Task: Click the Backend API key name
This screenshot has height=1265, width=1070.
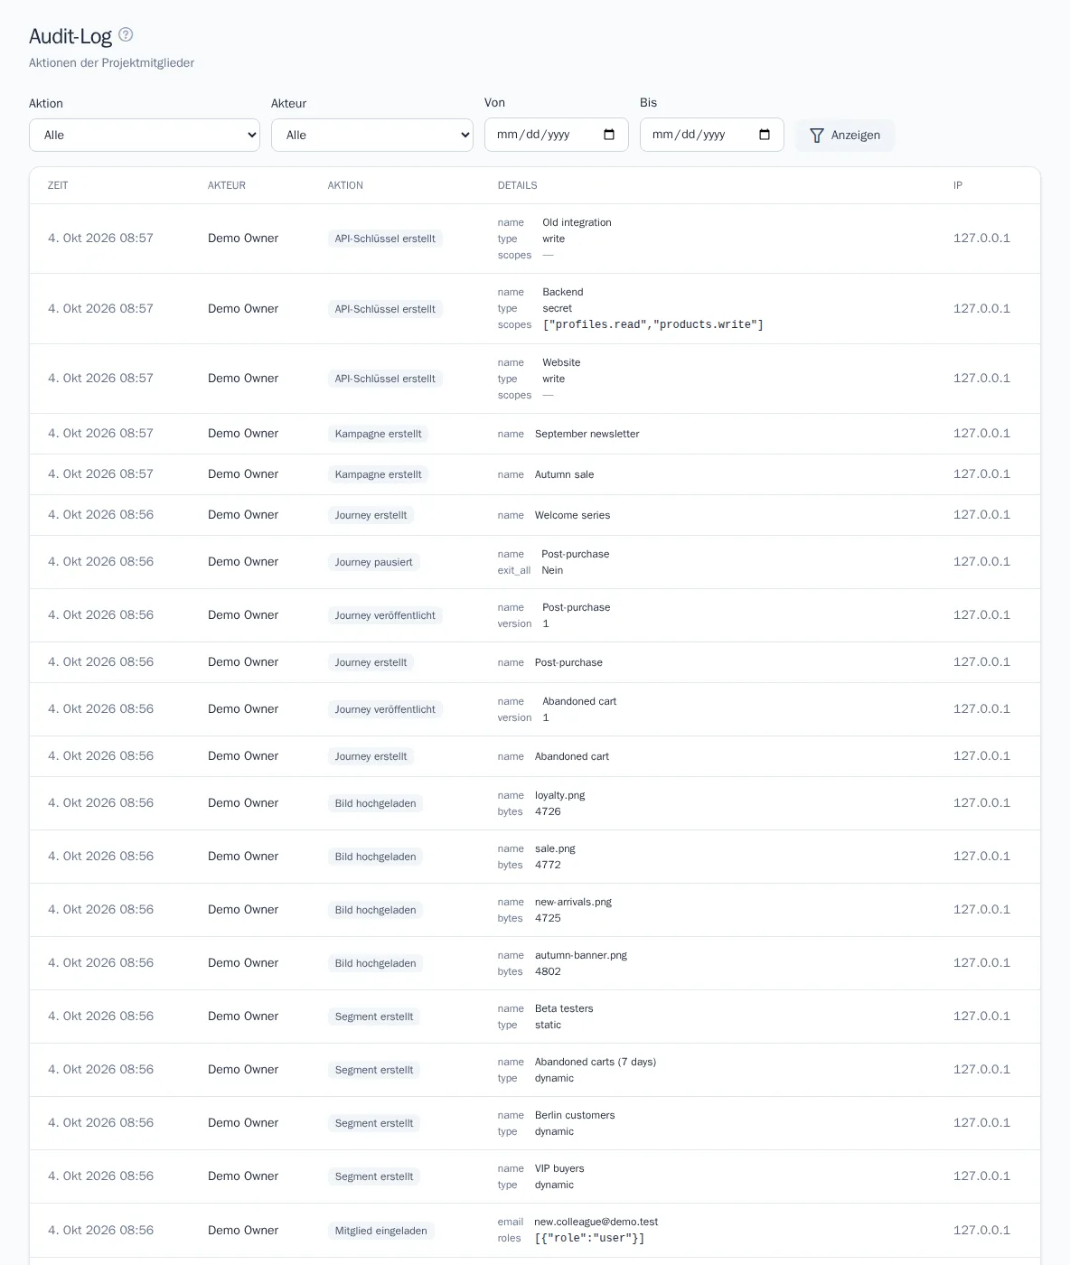Action: [x=563, y=292]
